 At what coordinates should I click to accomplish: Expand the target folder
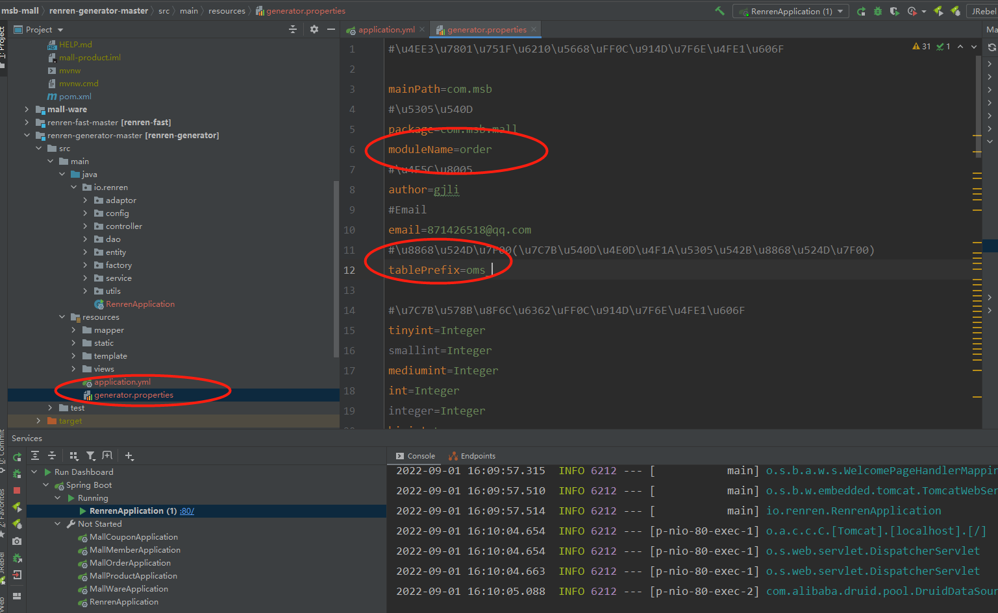(x=38, y=421)
